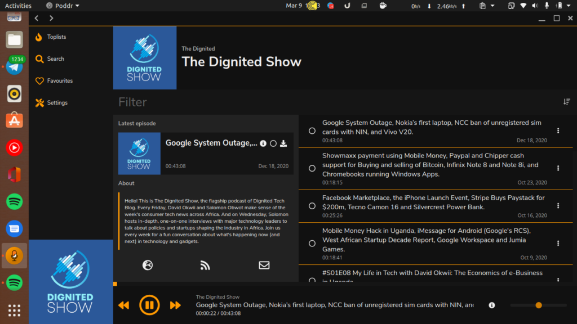Open Microsoft Office from the dock
This screenshot has width=577, height=324.
point(14,174)
